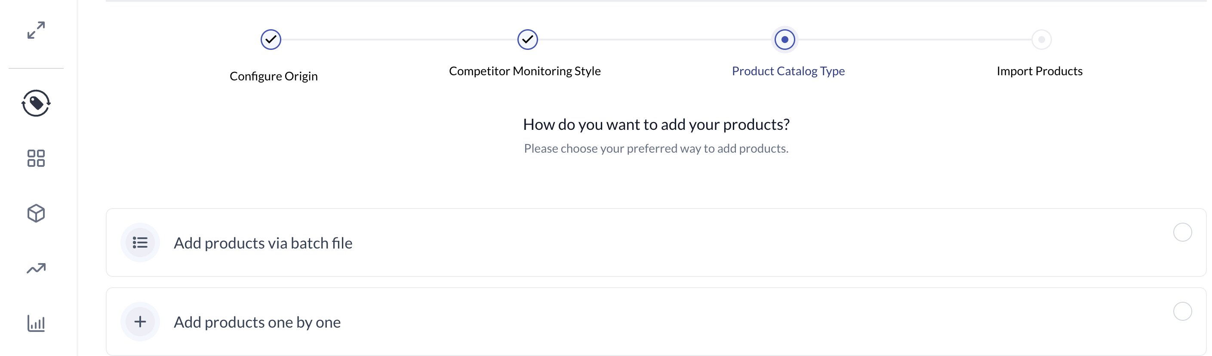Screen dimensions: 1212x356
Task: Open the bar chart reports icon
Action: click(x=36, y=324)
